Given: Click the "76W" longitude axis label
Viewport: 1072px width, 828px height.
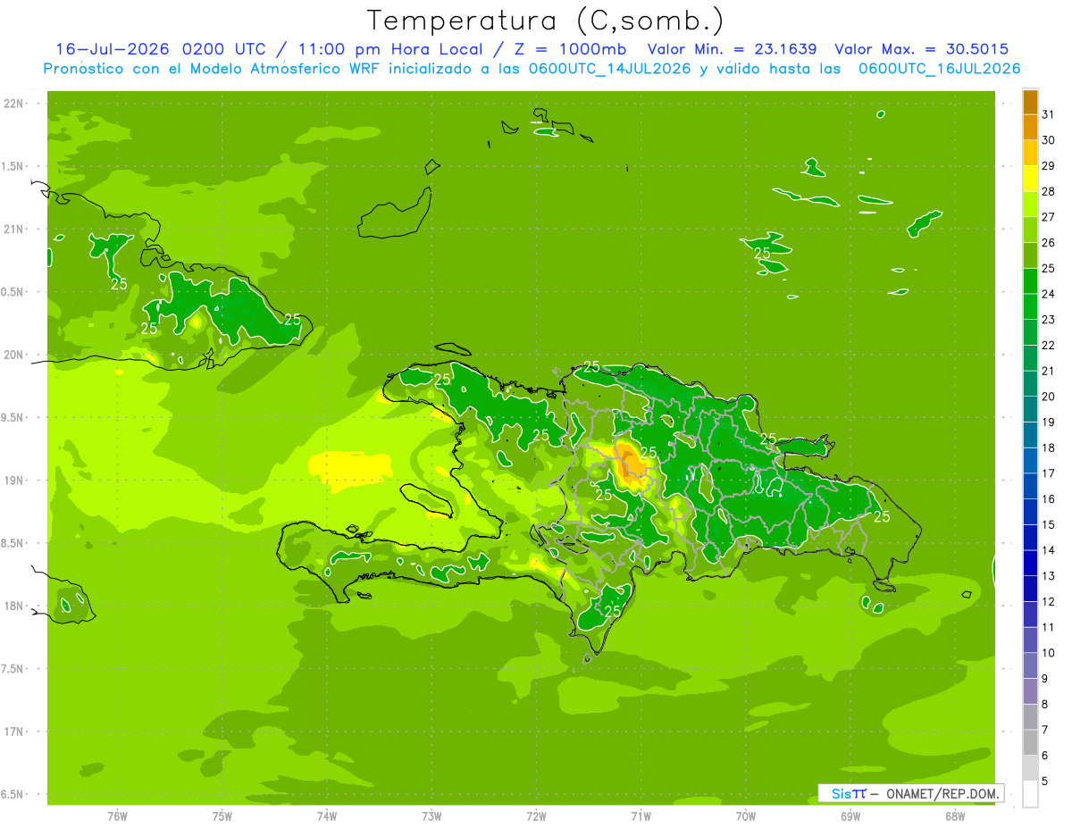Looking at the screenshot, I should [x=117, y=816].
